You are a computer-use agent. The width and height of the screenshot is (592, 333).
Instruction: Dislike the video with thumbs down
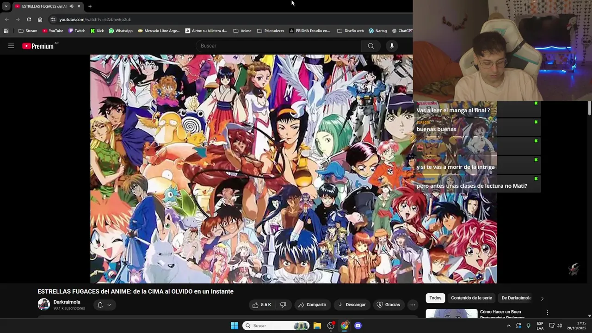pyautogui.click(x=283, y=305)
